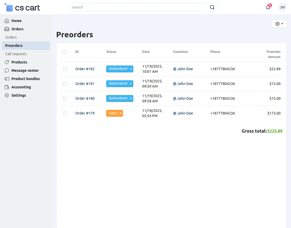
Task: Click the Search input field
Action: (140, 7)
